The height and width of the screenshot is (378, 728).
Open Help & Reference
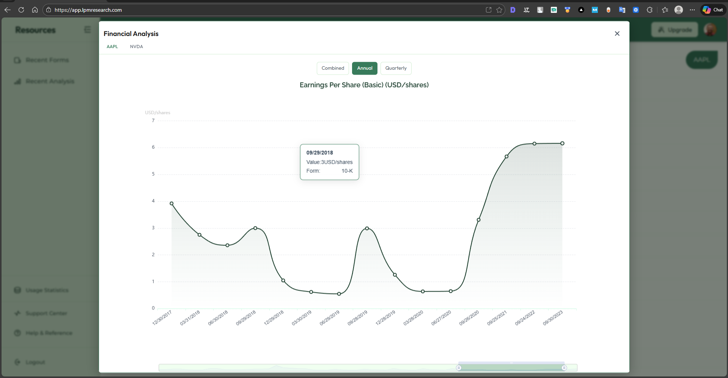click(49, 333)
